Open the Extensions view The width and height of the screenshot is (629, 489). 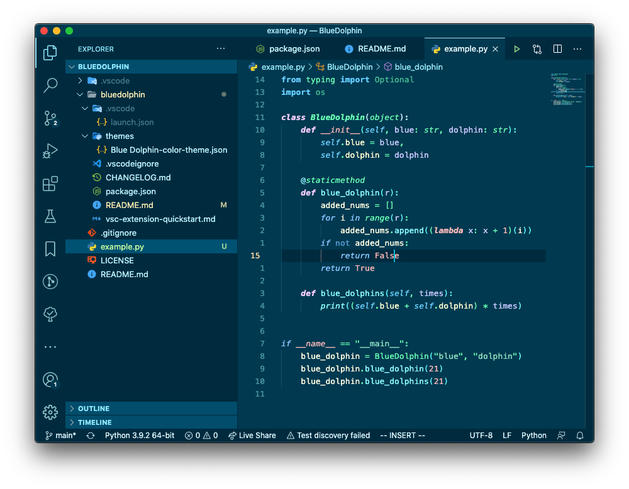coord(50,184)
